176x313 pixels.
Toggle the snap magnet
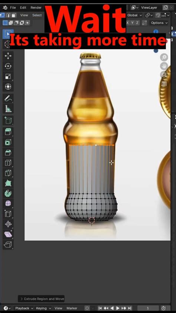158,15
